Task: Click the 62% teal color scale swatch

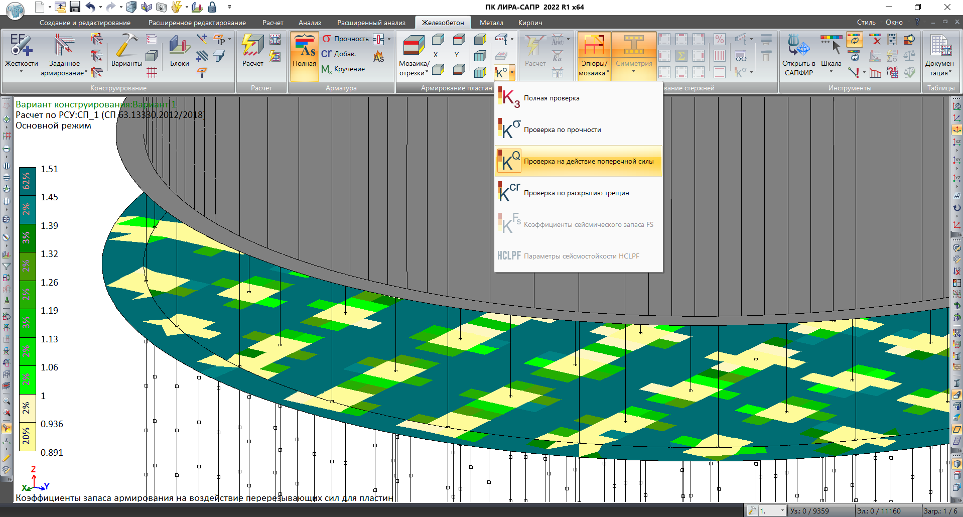Action: 27,181
